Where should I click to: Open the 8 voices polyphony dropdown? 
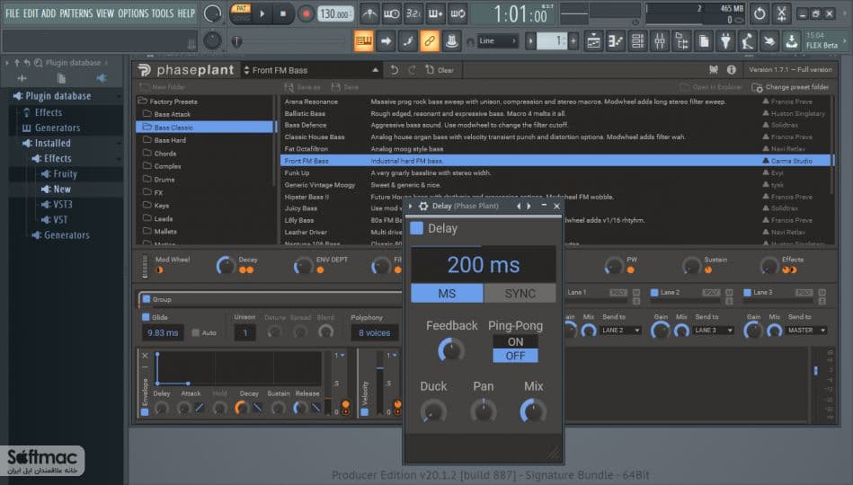click(374, 332)
